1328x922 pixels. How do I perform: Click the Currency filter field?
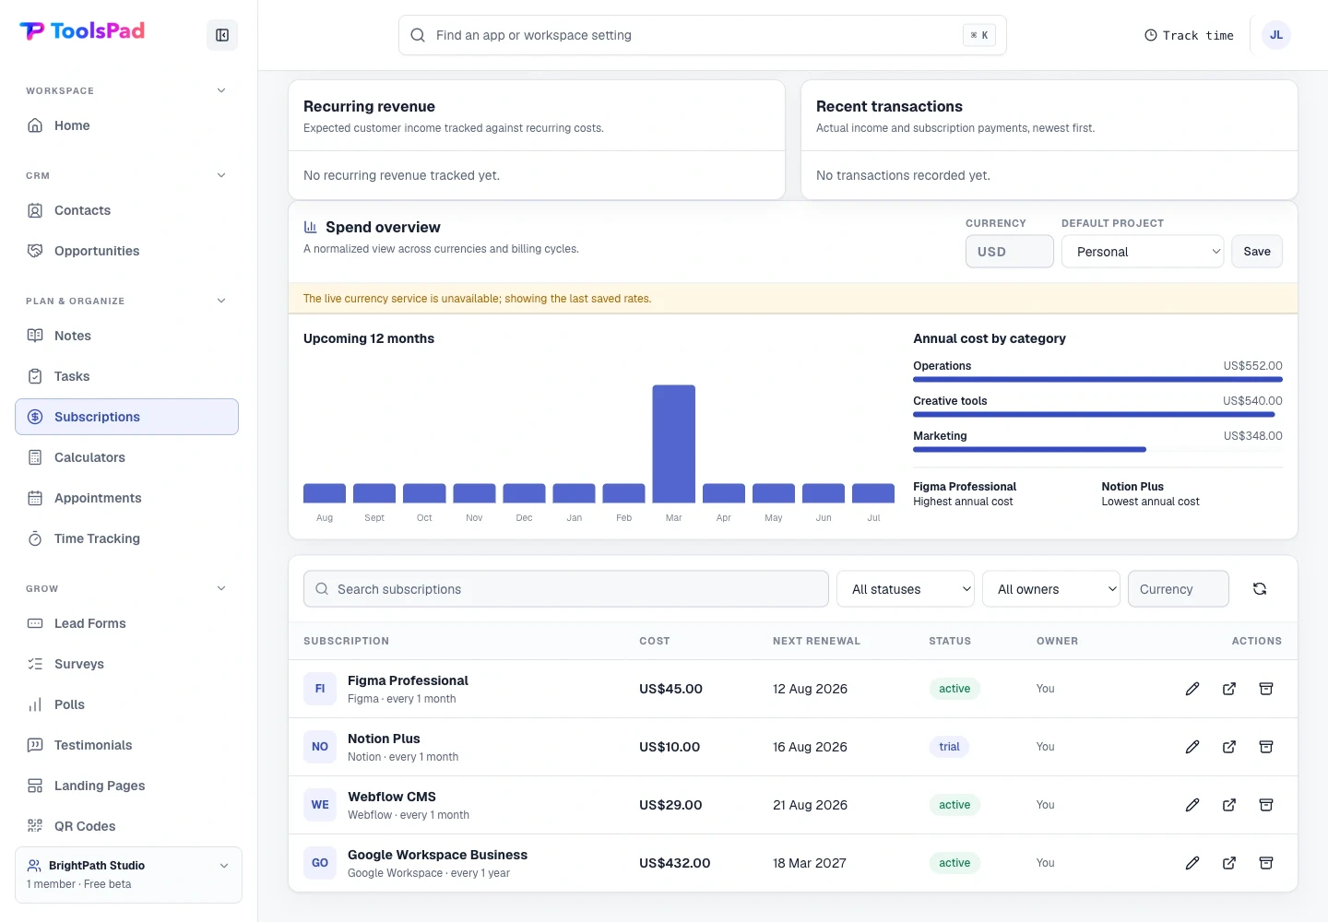[1179, 589]
